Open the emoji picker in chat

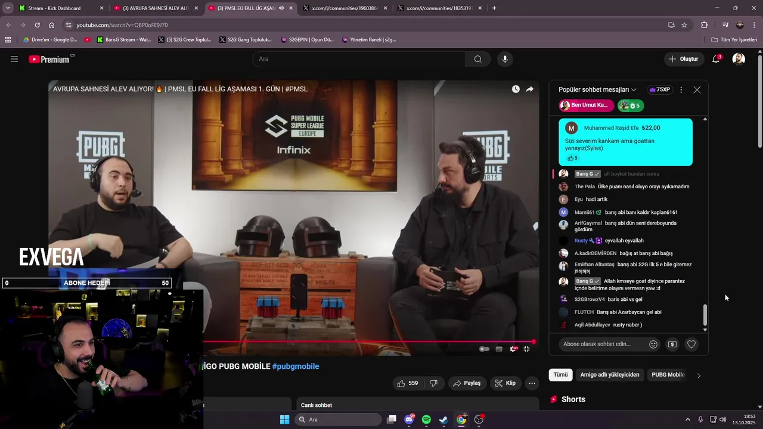click(x=653, y=344)
